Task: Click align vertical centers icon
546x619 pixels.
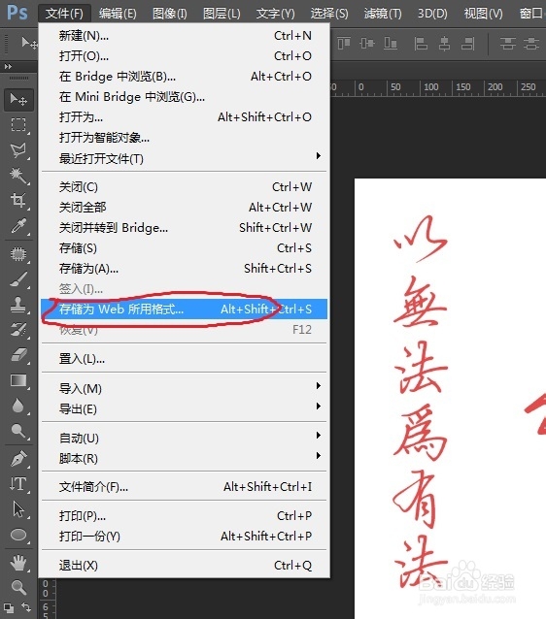Action: pyautogui.click(x=367, y=43)
